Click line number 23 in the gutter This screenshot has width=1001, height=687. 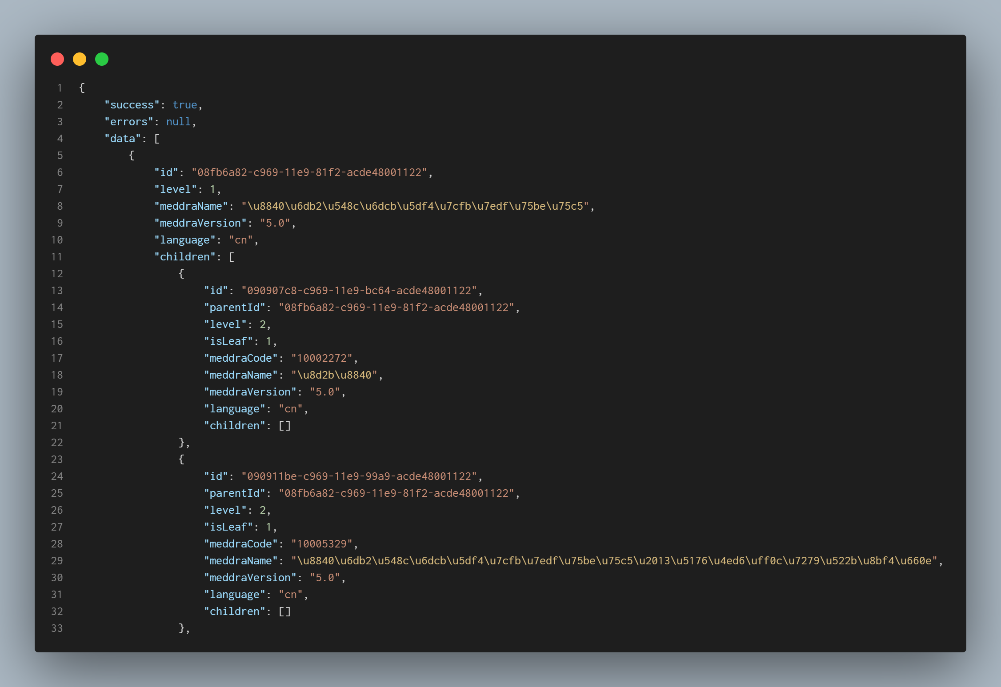[57, 459]
